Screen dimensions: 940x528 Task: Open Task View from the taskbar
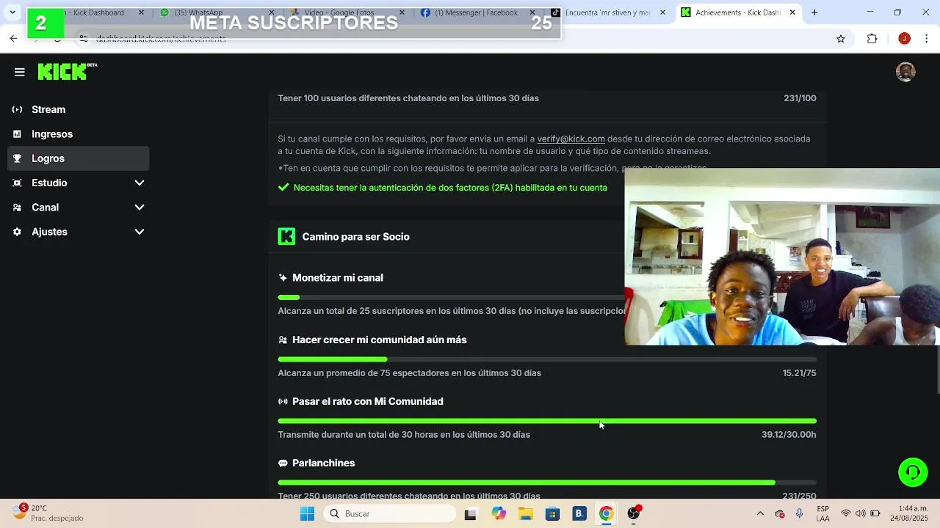tap(471, 513)
